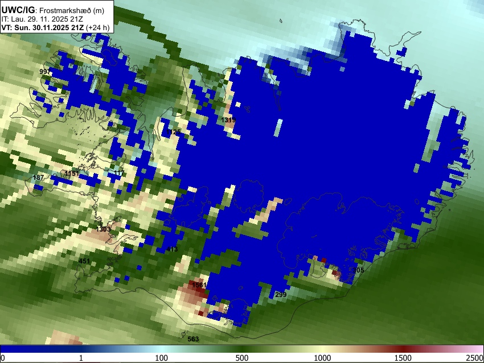Click the legend label 2500
This screenshot has height=363, width=484.
point(475,358)
